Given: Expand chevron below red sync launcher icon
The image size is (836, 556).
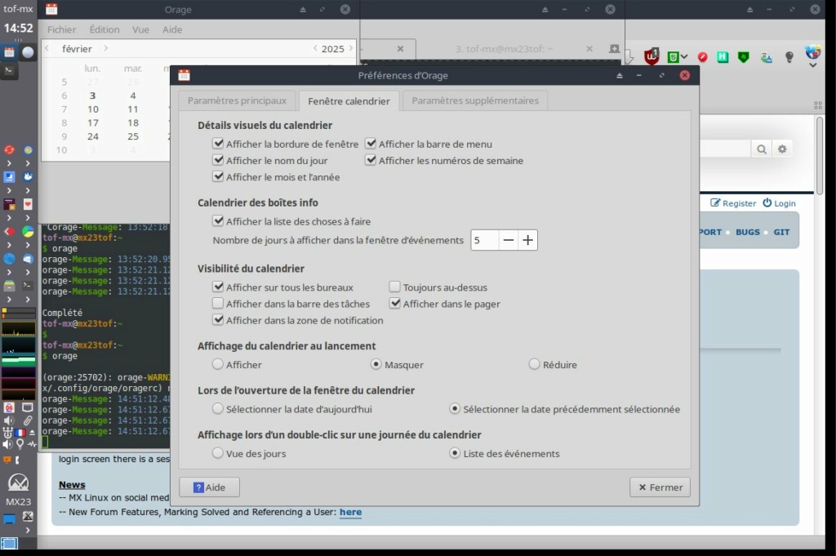Looking at the screenshot, I should (x=9, y=163).
